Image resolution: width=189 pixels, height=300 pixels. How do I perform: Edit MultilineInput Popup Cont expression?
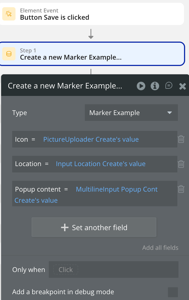coord(116,189)
